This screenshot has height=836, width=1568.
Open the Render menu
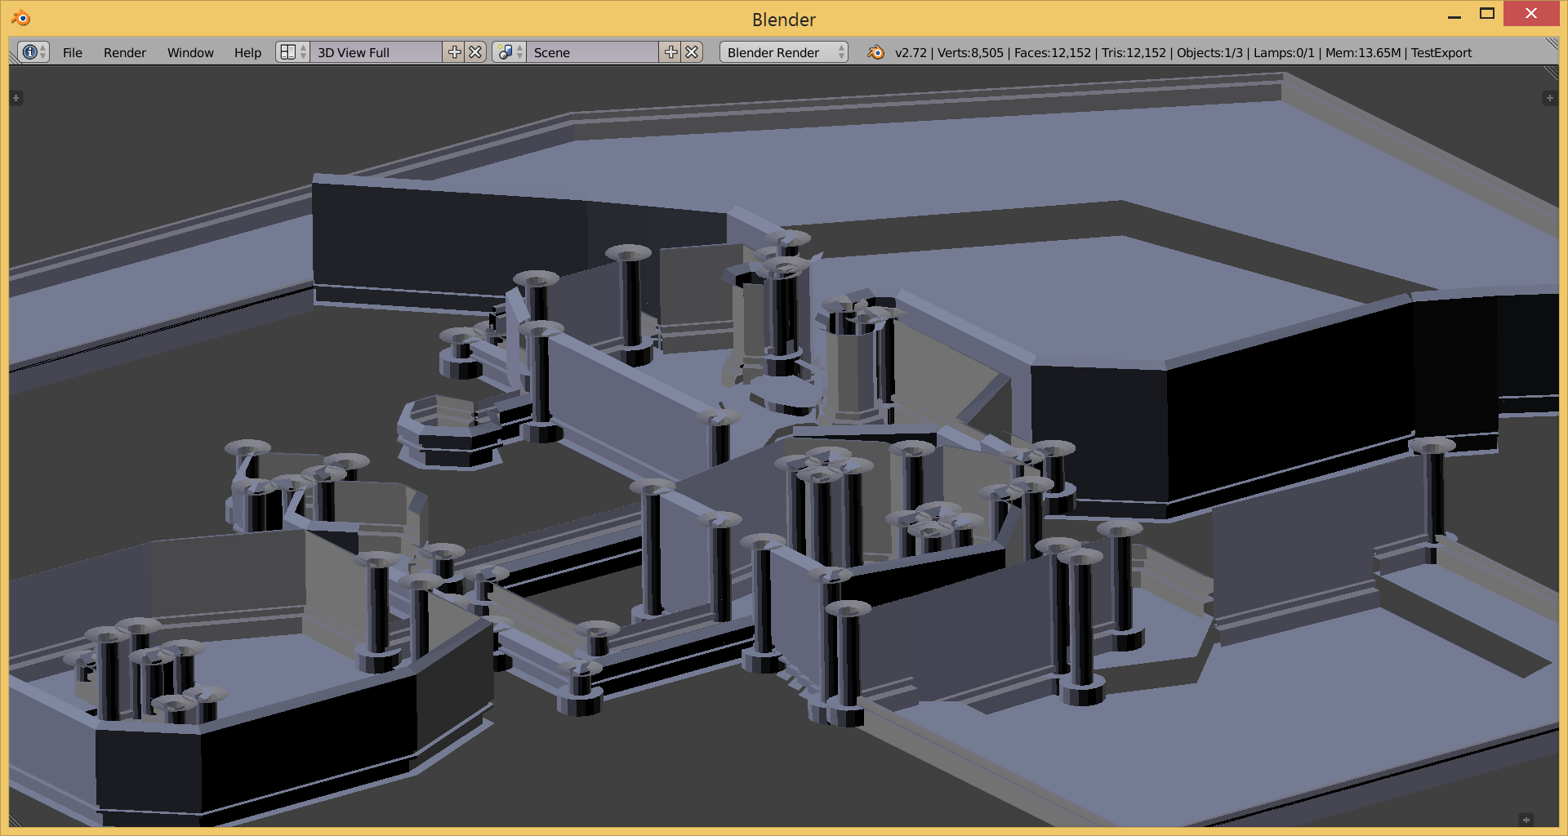click(125, 52)
